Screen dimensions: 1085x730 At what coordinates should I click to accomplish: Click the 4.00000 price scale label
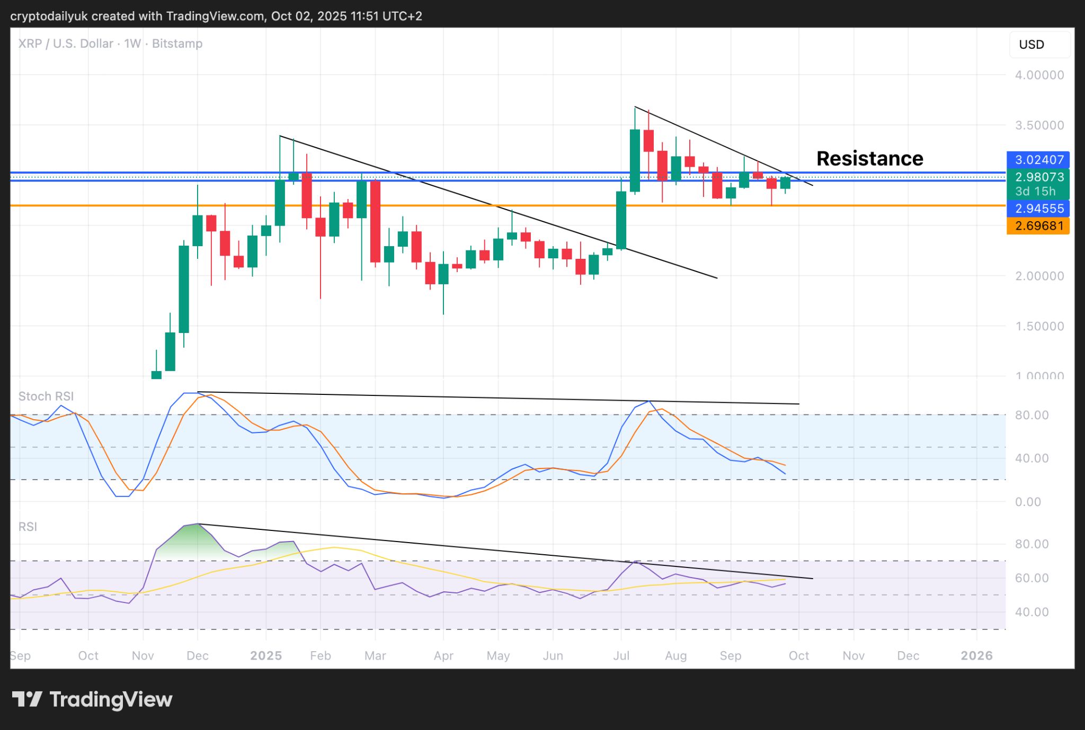pos(1039,75)
